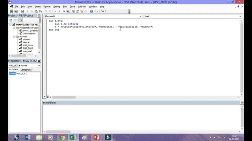Close the Properties - MSG_BOX2 pane
This screenshot has height=141, width=252.
(39, 61)
